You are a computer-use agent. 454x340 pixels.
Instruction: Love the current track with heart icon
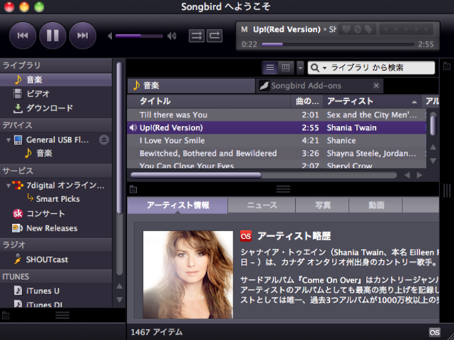(x=346, y=29)
